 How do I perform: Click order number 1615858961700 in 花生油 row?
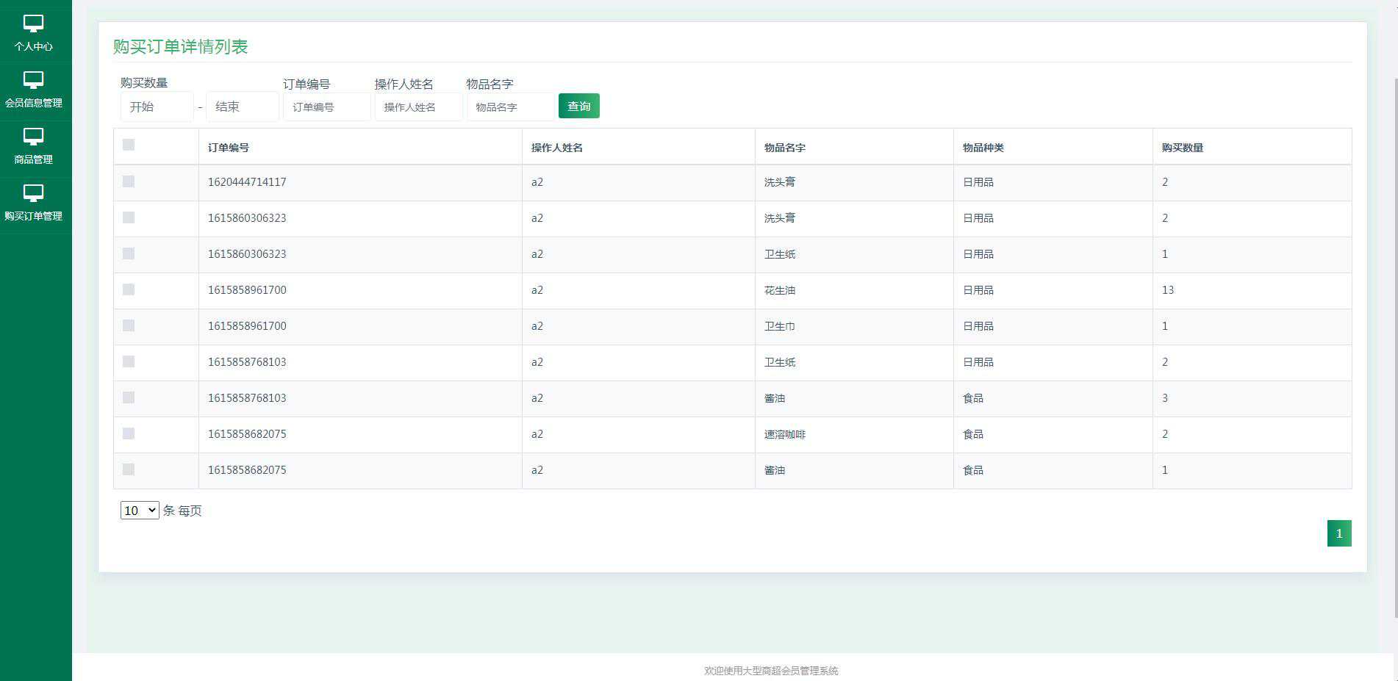(x=247, y=290)
